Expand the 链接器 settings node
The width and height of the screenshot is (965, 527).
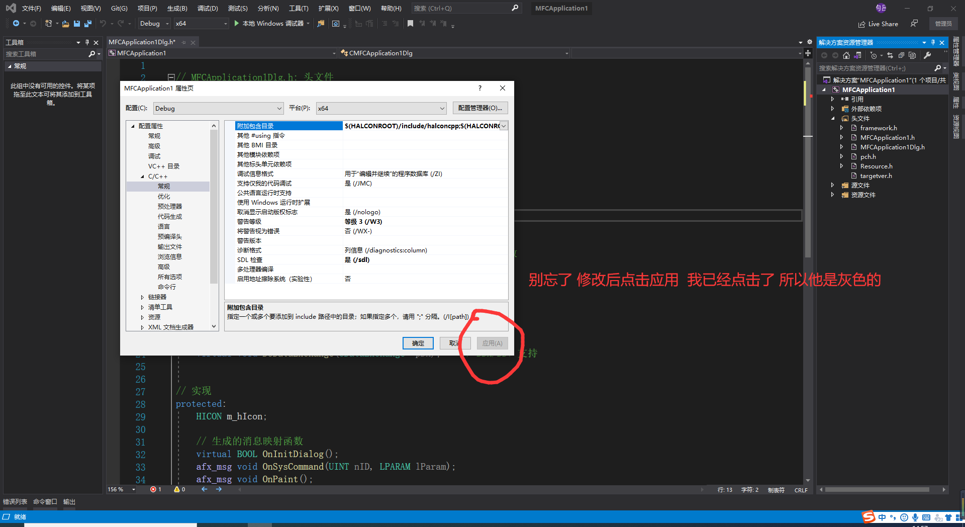[143, 297]
